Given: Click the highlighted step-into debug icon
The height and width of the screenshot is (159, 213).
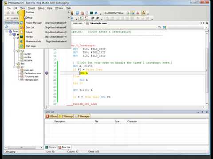Looking at the screenshot, I should 133,13.
